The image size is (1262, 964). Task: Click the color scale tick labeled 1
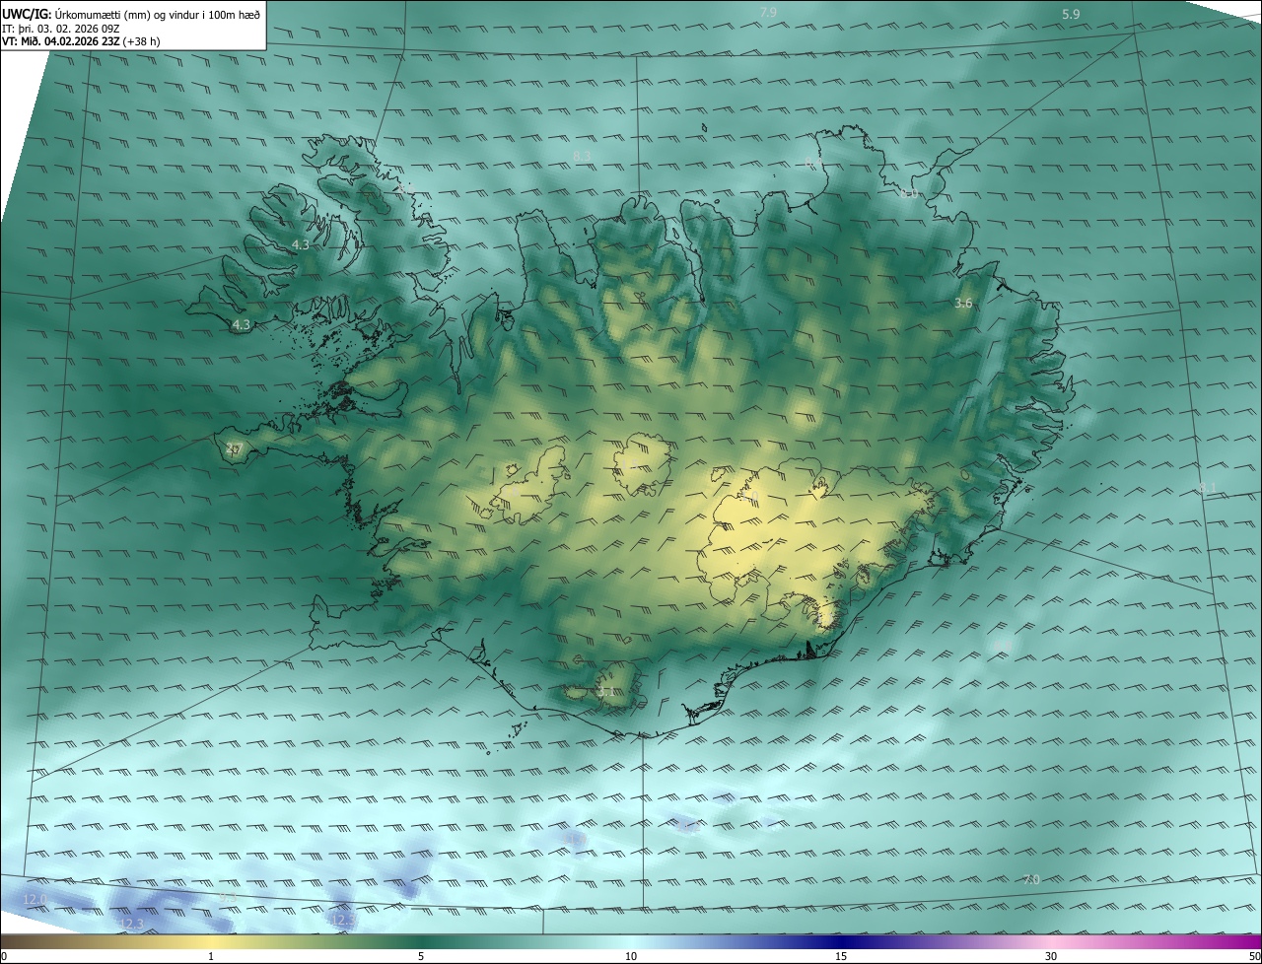211,956
